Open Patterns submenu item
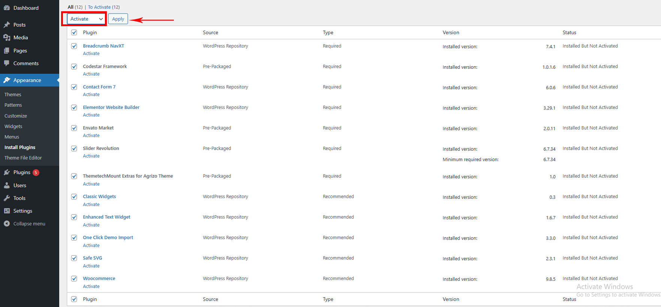Screen dimensions: 661x307 pos(13,105)
